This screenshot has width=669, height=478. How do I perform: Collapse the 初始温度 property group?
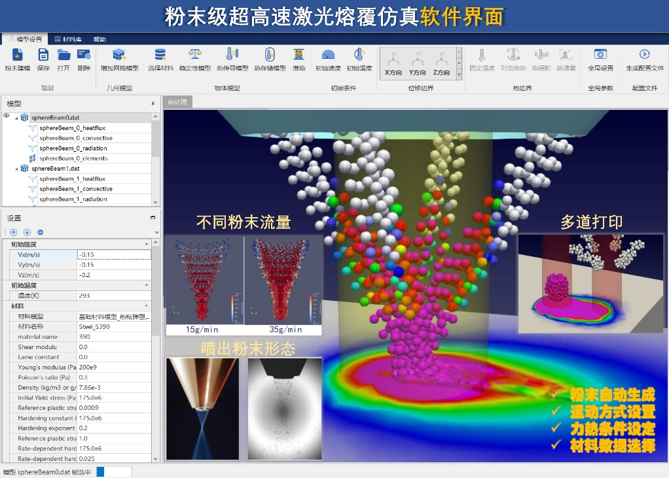point(147,285)
